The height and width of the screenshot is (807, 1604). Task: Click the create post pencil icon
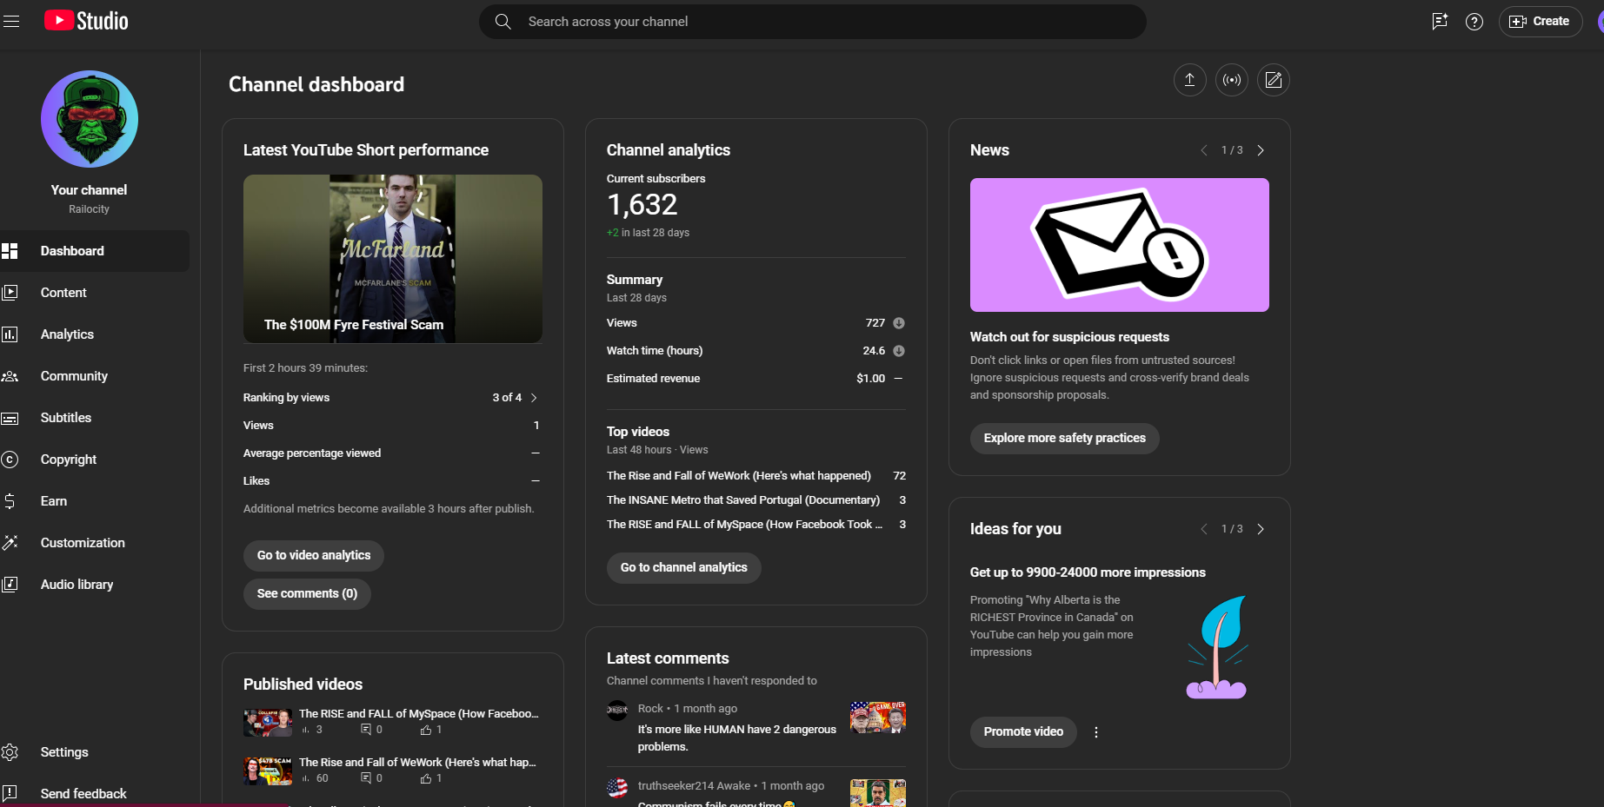tap(1274, 80)
